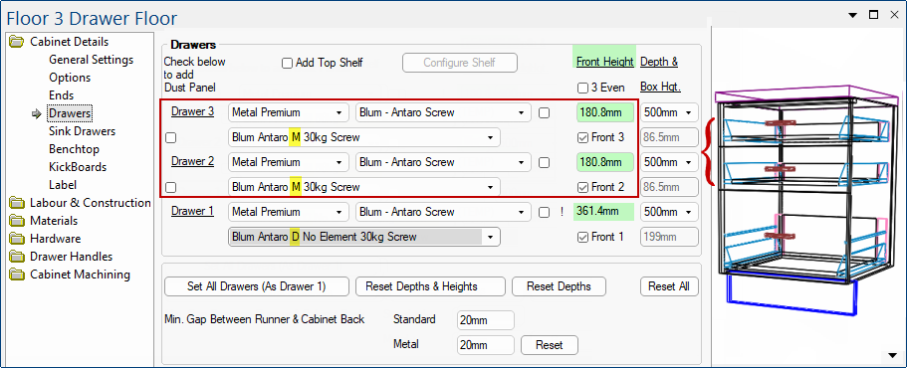Click Reset Depths & Heights button
The image size is (907, 368).
click(x=430, y=286)
